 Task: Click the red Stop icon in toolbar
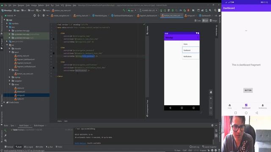tap(188, 11)
